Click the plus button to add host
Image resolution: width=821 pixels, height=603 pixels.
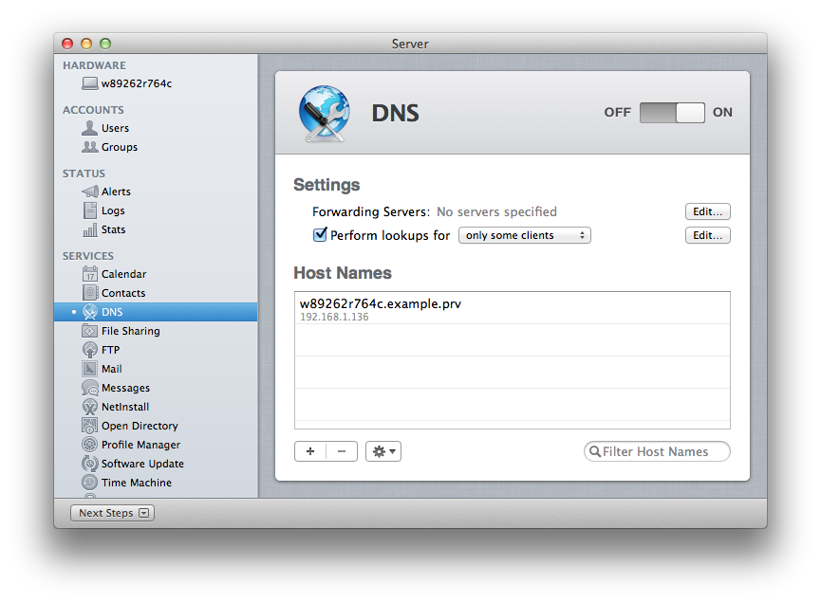click(310, 451)
